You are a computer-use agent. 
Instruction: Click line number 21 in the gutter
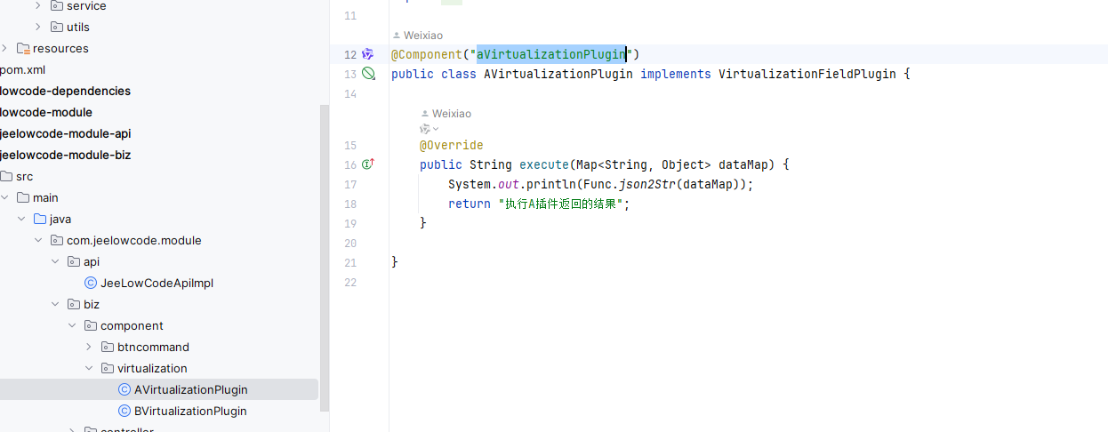click(x=349, y=262)
